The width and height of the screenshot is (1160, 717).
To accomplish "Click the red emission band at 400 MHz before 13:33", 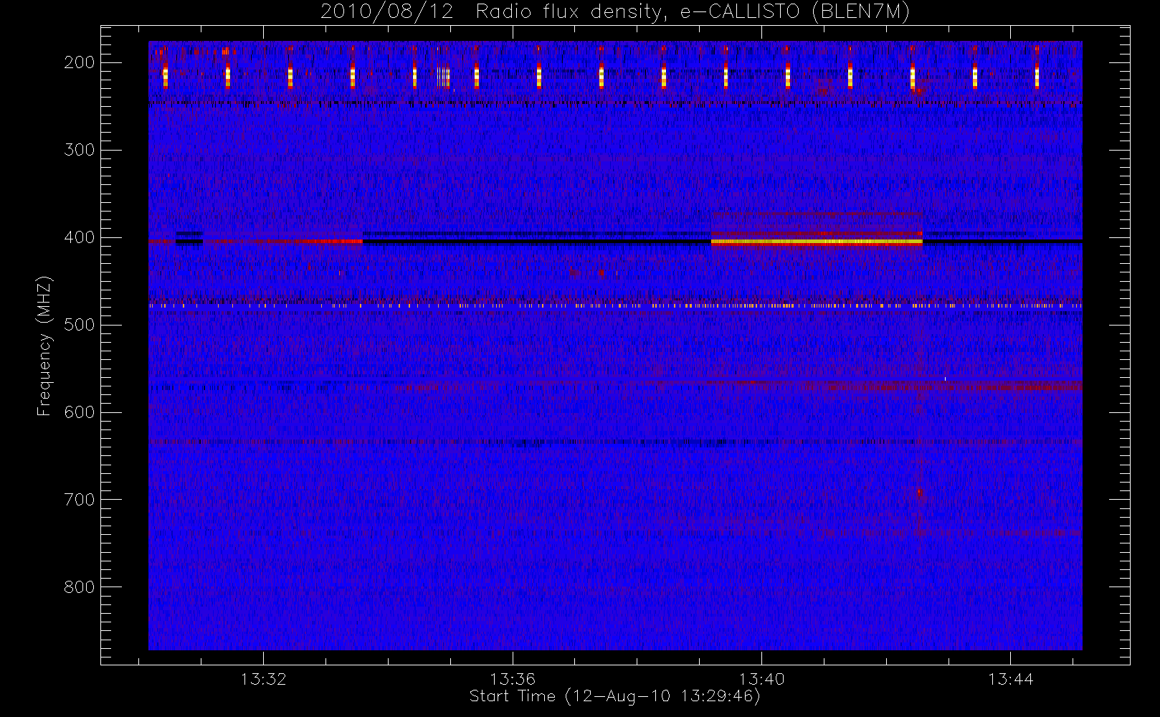I will tap(283, 242).
